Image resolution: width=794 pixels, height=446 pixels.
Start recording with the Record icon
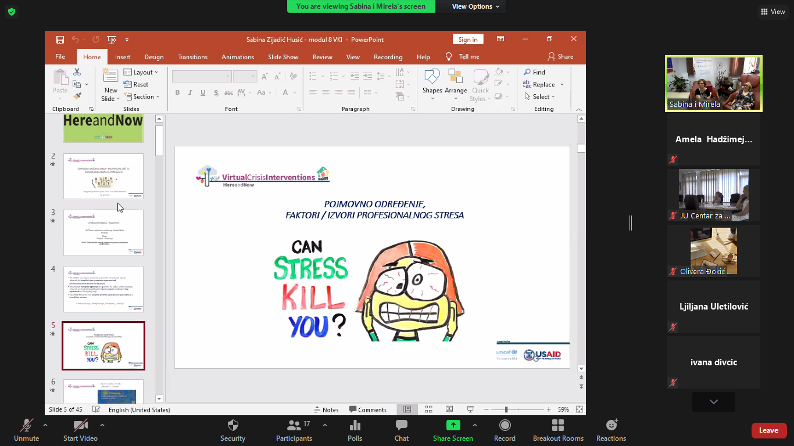[x=505, y=425]
